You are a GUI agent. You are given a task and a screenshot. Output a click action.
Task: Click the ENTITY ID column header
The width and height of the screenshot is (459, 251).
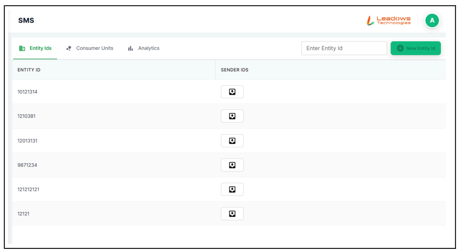pyautogui.click(x=29, y=70)
